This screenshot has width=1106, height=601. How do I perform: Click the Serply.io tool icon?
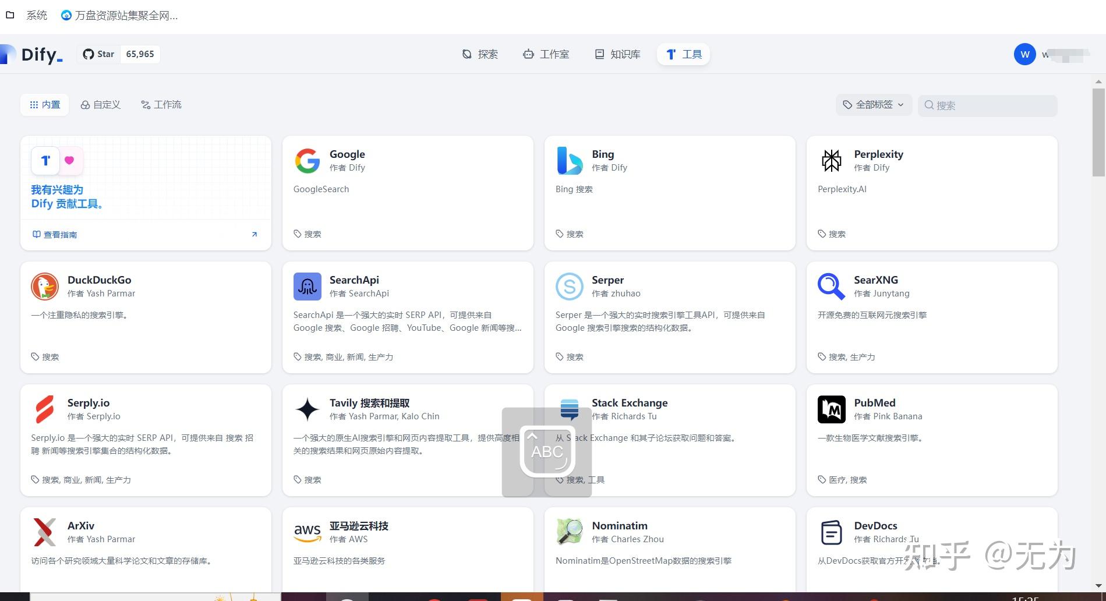pyautogui.click(x=45, y=409)
